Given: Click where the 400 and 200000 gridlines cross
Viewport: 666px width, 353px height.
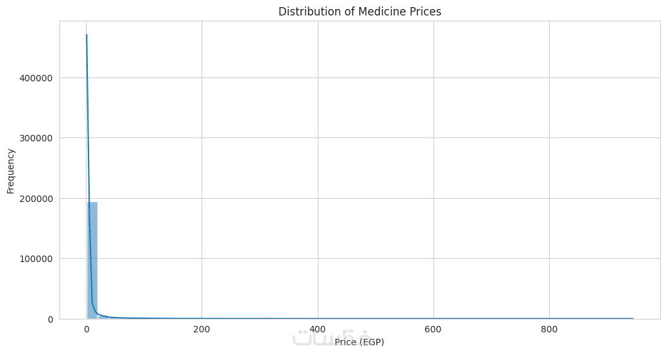Looking at the screenshot, I should (x=317, y=198).
